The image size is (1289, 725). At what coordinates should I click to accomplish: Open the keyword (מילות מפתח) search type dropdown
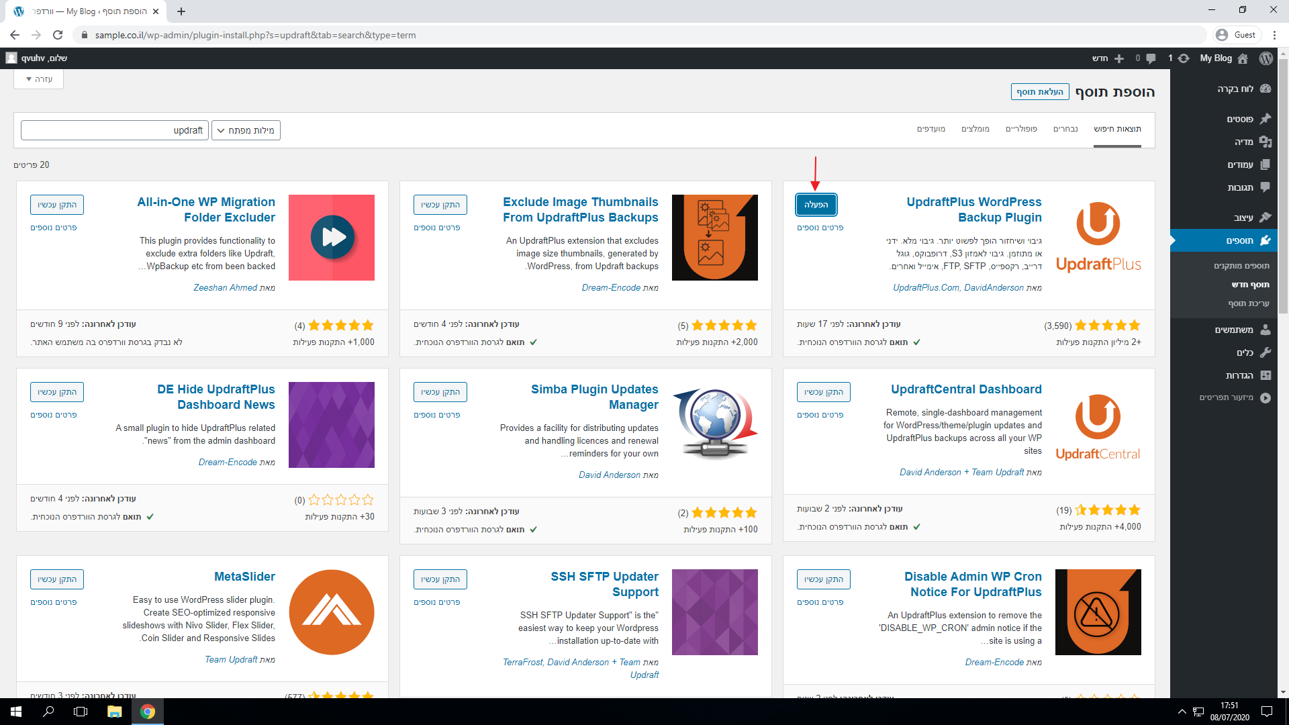click(246, 130)
